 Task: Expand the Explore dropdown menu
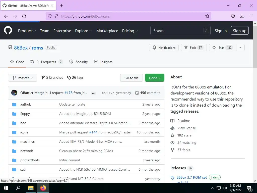point(84,31)
